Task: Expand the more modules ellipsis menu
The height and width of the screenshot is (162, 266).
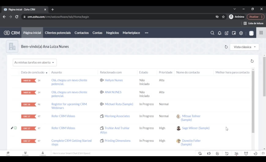Action: pos(146,33)
